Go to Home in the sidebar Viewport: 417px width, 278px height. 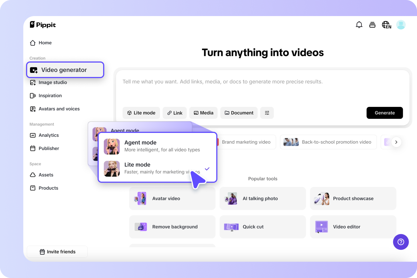(x=41, y=43)
